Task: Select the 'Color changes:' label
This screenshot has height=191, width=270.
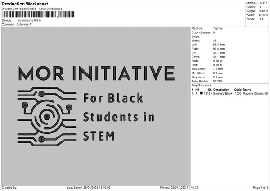Action: pyautogui.click(x=201, y=32)
